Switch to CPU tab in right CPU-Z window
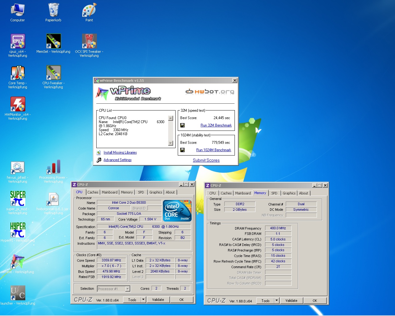The height and width of the screenshot is (316, 395). 213,193
